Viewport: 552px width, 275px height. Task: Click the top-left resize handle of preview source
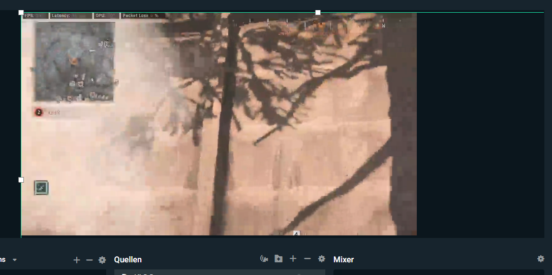[x=21, y=12]
